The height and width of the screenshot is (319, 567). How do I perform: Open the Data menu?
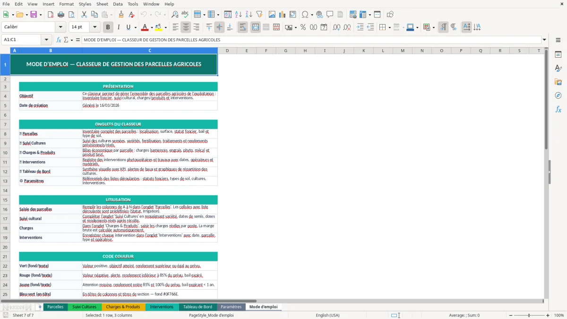118,4
